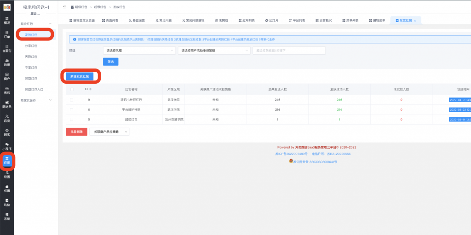Tick the checkbox for 平台维护补贴 row
This screenshot has height=235, width=471.
click(x=71, y=110)
